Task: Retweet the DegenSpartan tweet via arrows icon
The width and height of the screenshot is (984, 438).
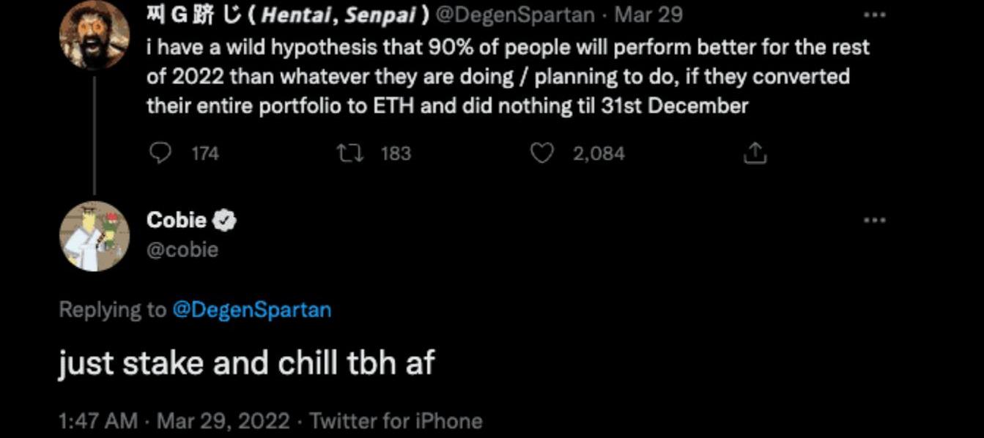Action: (347, 153)
